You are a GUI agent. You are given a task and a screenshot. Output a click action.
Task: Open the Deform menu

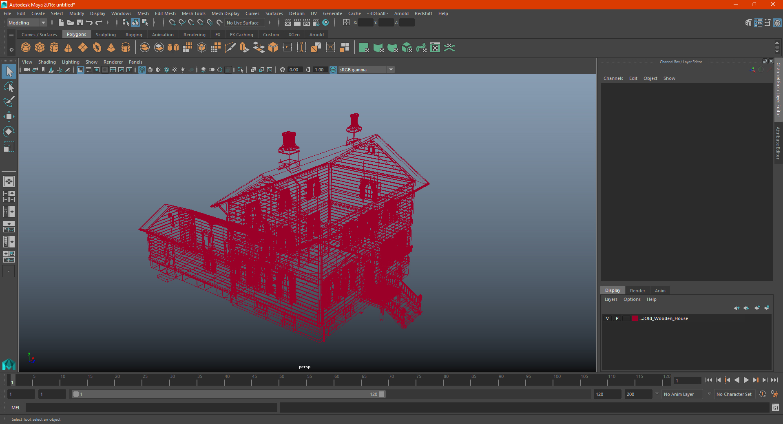click(297, 13)
